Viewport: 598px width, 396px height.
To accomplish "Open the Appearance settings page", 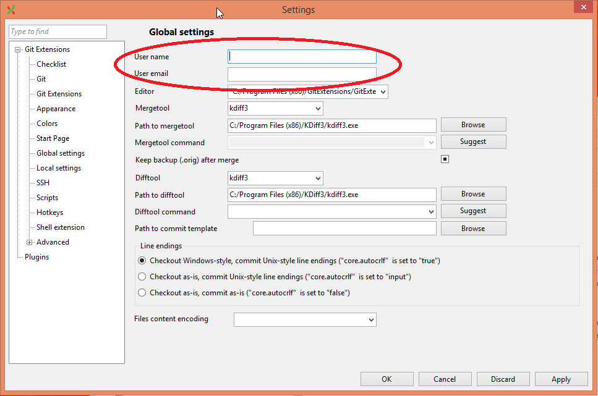I will pyautogui.click(x=56, y=109).
